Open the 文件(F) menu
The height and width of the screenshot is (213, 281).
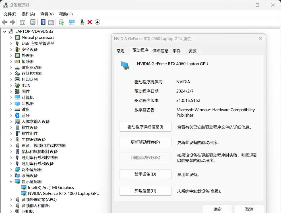click(x=10, y=14)
